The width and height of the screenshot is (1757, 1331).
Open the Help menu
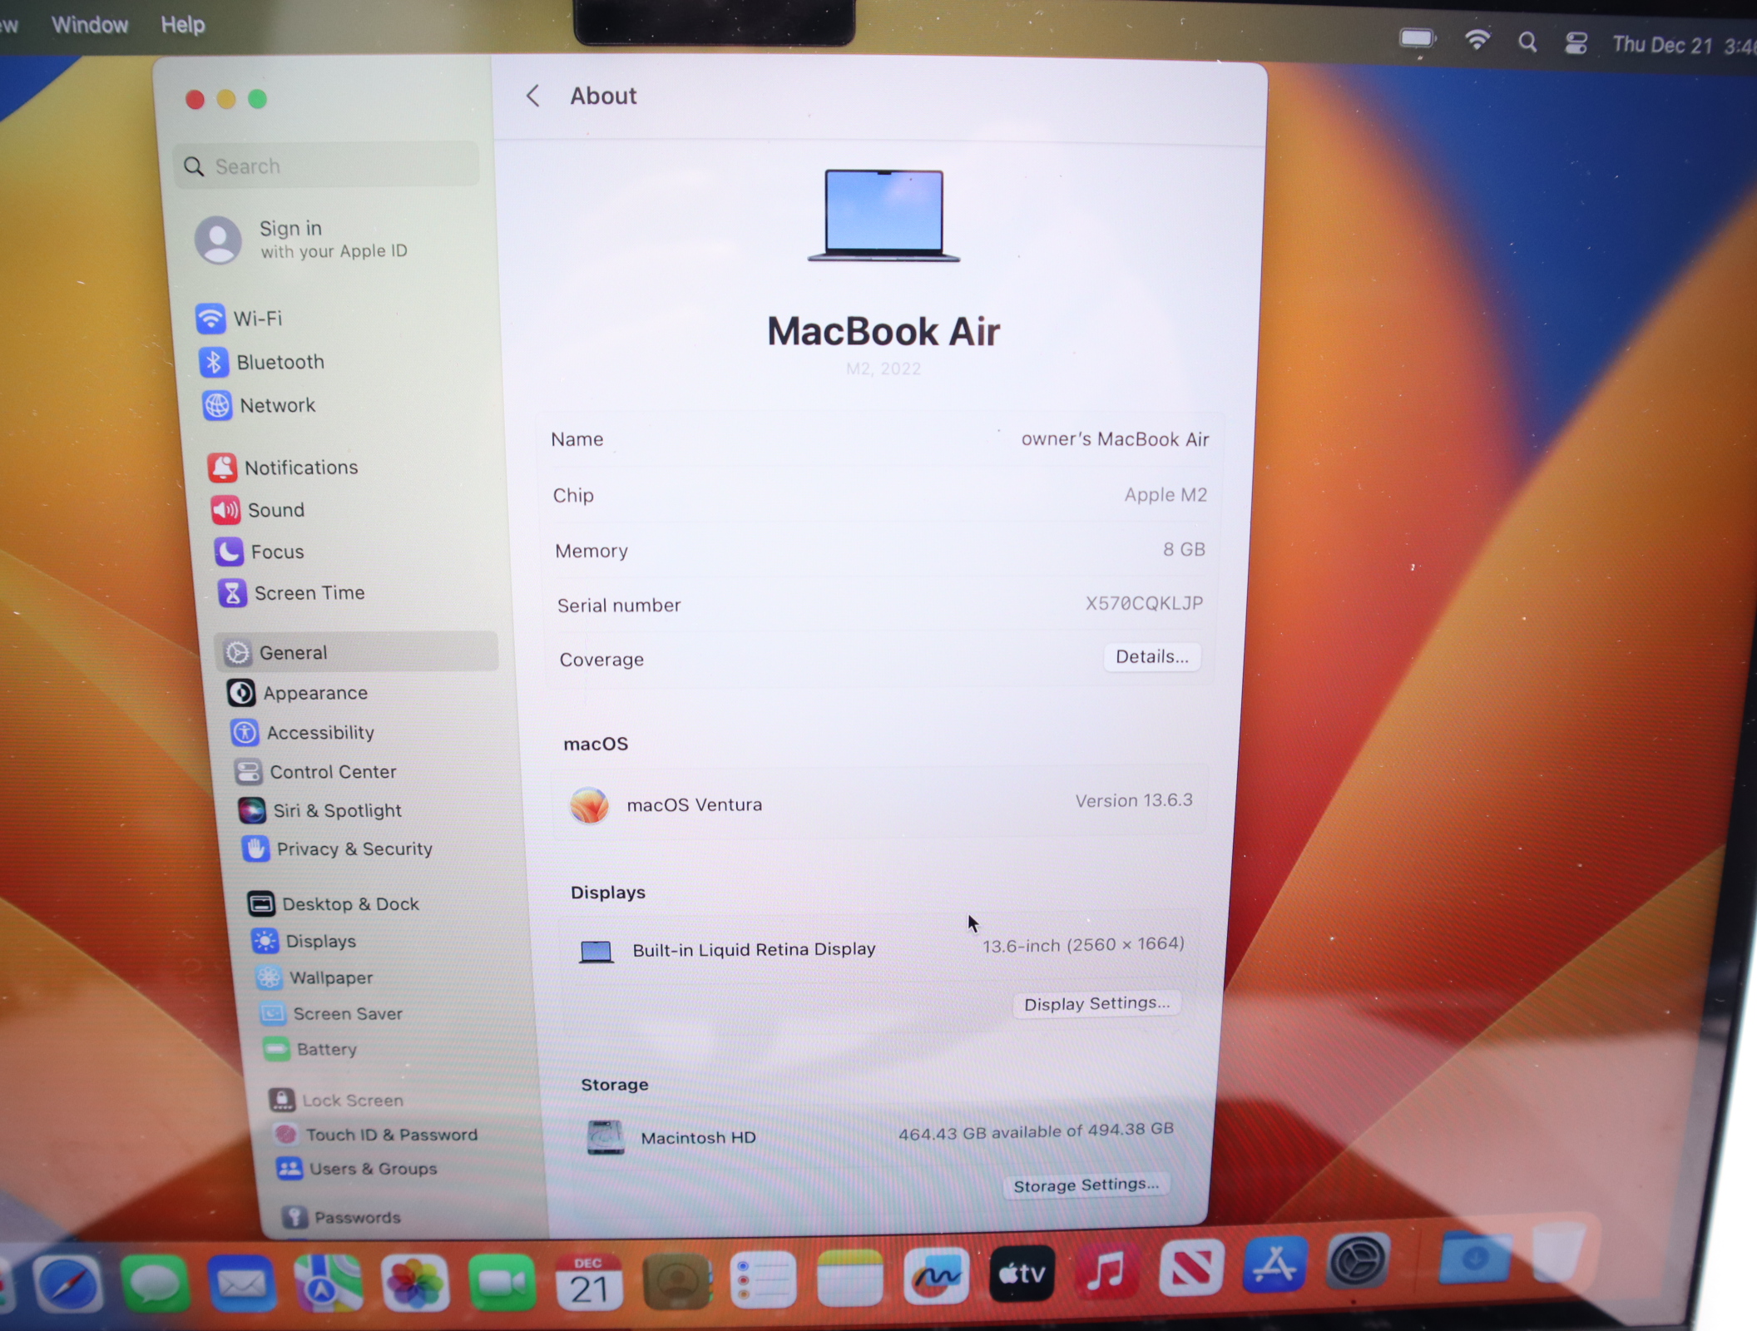tap(183, 25)
